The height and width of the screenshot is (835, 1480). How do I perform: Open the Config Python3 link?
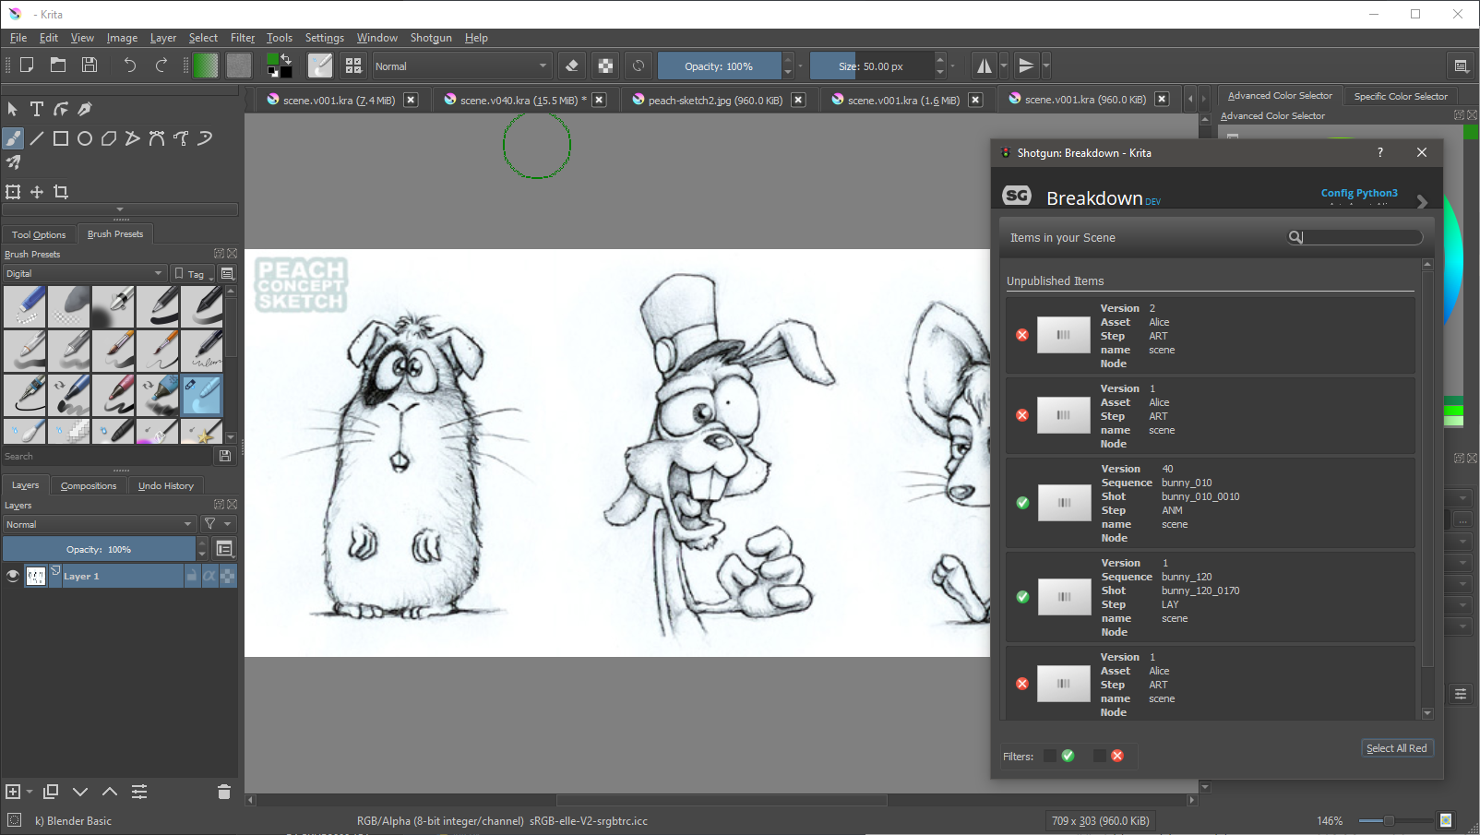1359,193
